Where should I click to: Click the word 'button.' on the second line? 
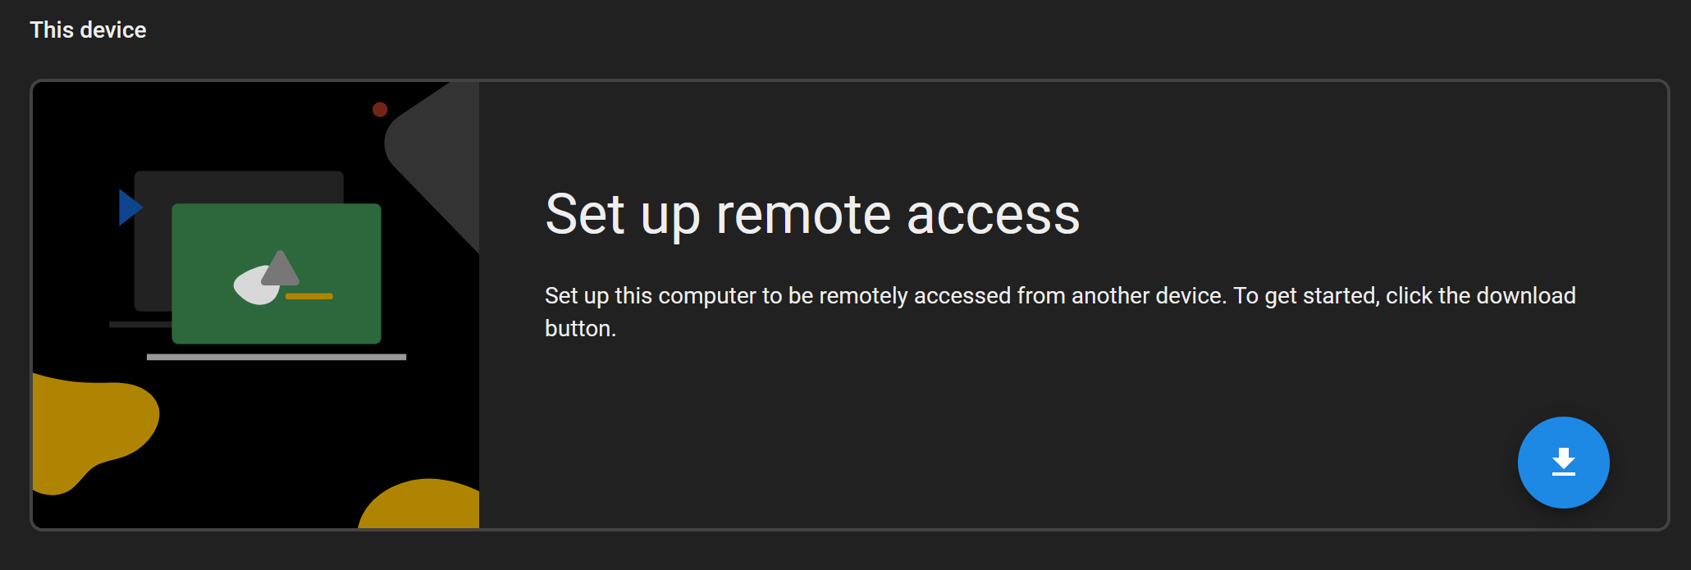pyautogui.click(x=580, y=329)
